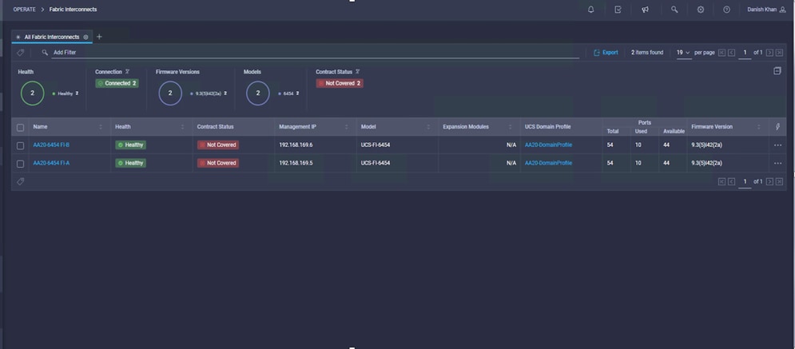The height and width of the screenshot is (349, 795).
Task: Click management IP 192.168.169.6
Action: tap(296, 145)
